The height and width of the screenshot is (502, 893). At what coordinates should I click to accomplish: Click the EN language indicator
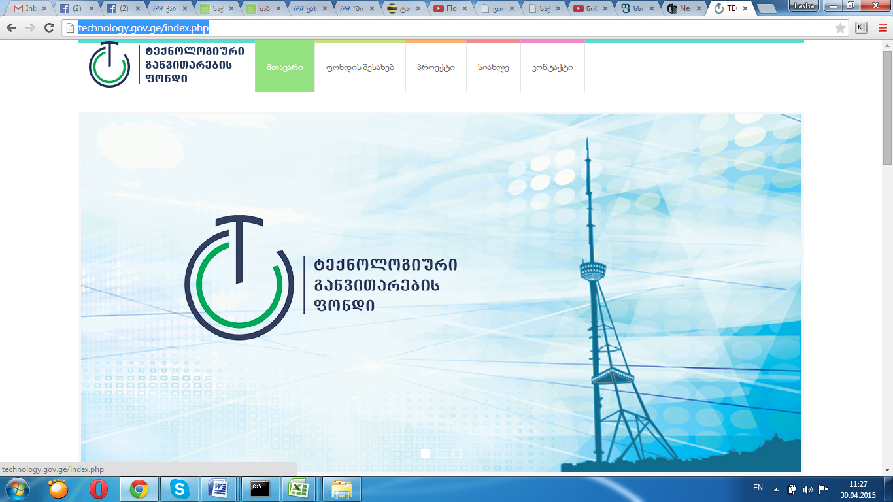click(758, 488)
